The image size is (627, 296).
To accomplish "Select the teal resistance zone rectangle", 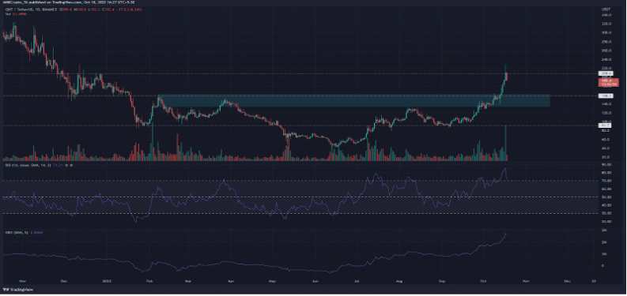I will click(x=354, y=101).
